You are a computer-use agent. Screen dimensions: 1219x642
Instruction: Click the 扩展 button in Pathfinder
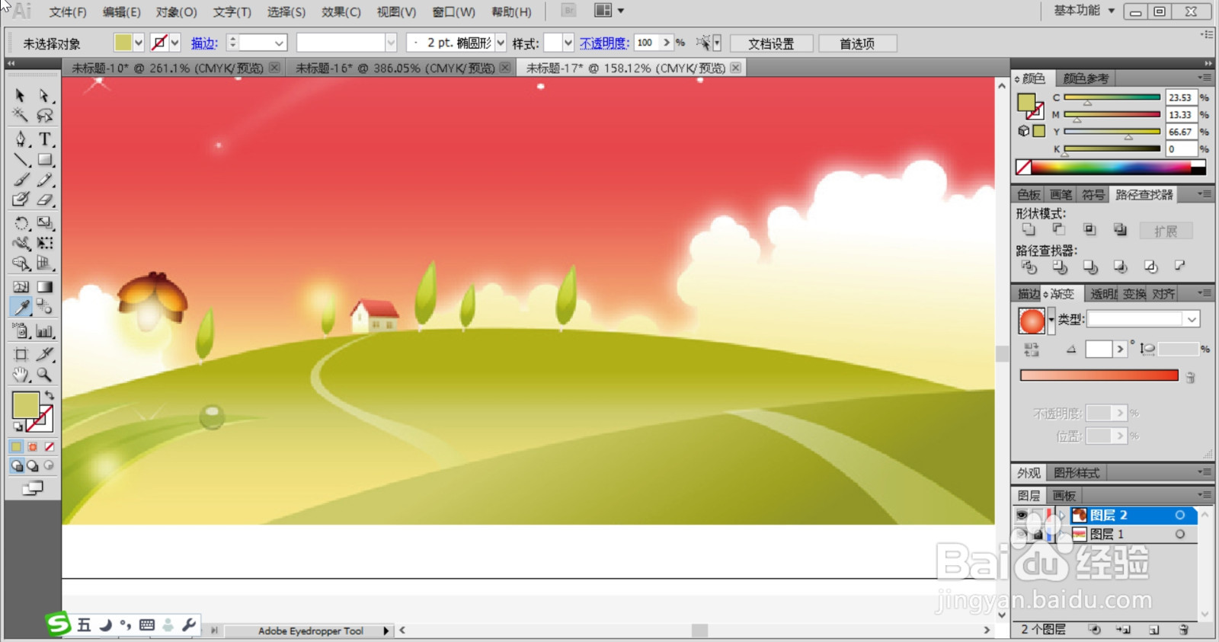click(1166, 231)
